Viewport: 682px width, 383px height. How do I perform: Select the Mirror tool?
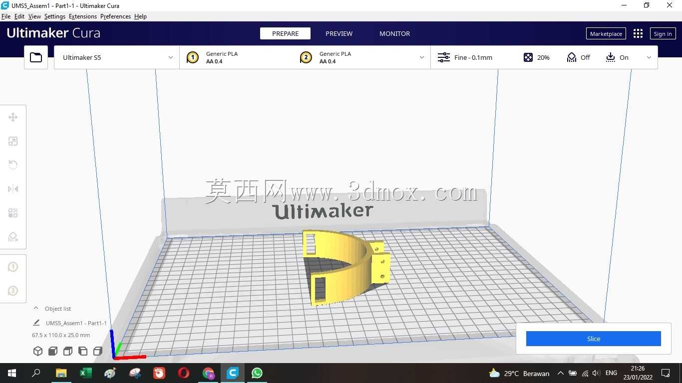pos(13,189)
